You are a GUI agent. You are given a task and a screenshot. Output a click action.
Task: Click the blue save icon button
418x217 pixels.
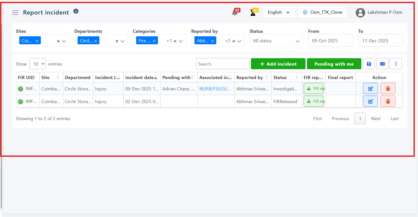coord(369,64)
